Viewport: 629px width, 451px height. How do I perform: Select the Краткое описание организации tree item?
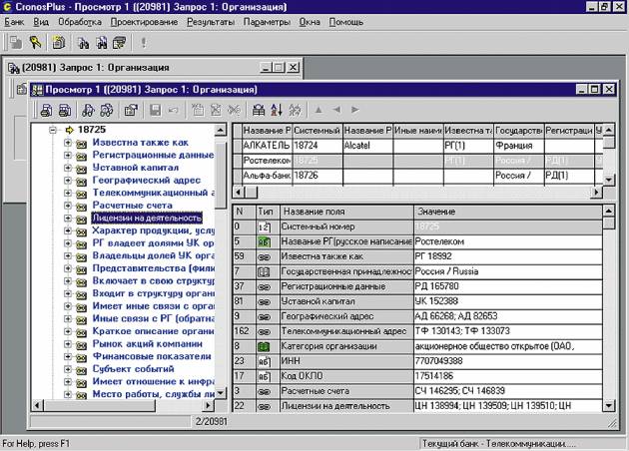153,331
